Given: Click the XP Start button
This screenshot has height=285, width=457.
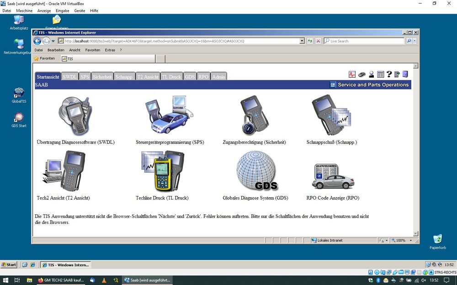Looking at the screenshot, I should 9,264.
